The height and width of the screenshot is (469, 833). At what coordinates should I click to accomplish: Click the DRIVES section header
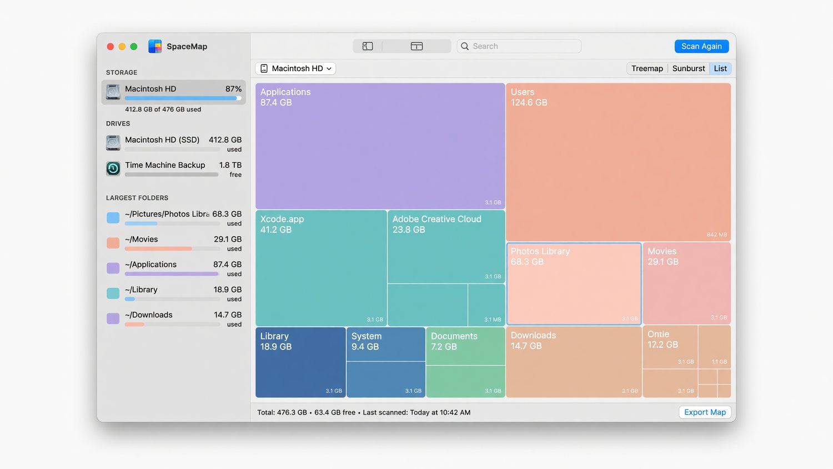[118, 124]
